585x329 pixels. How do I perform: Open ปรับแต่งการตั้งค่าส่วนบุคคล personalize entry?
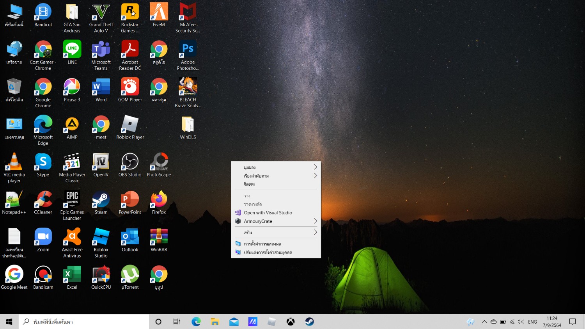point(276,253)
